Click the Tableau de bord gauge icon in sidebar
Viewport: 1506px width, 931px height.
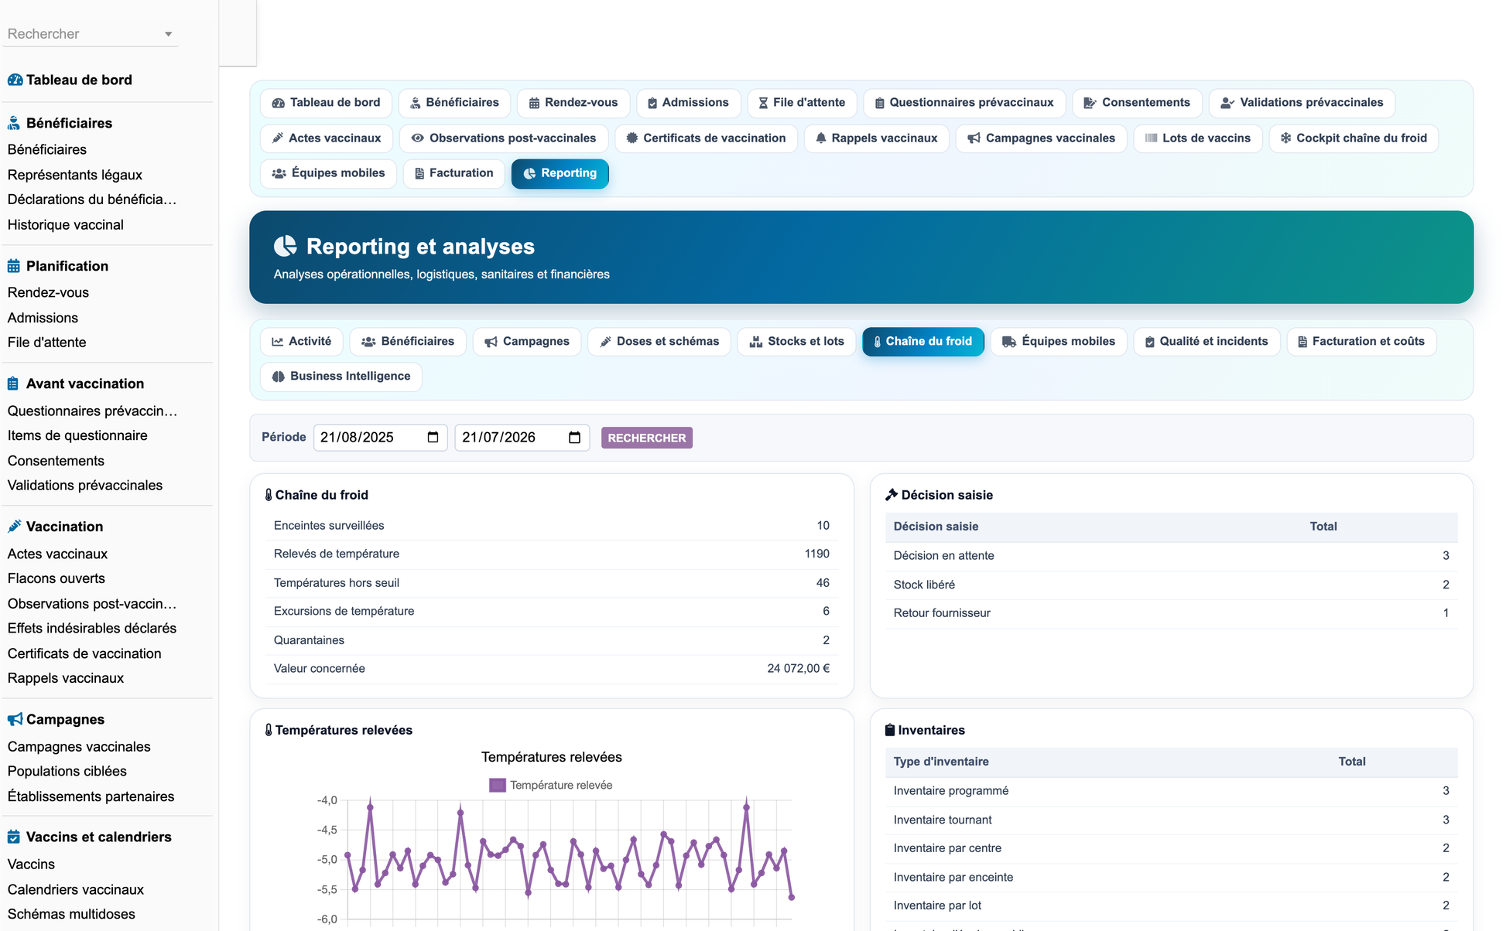point(15,80)
